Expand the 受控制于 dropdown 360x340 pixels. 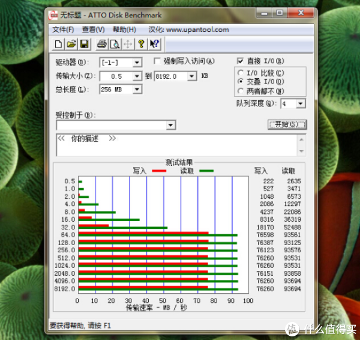(170, 126)
